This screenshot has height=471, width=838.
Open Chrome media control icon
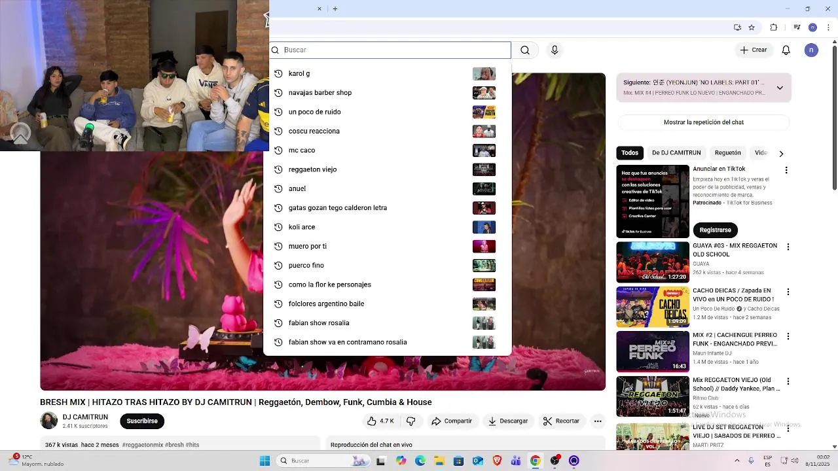(797, 27)
